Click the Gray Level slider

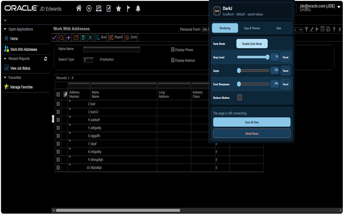(x=253, y=57)
